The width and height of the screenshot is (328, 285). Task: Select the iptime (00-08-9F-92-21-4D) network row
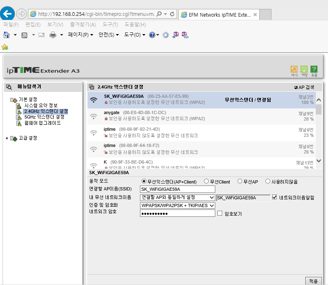201,133
